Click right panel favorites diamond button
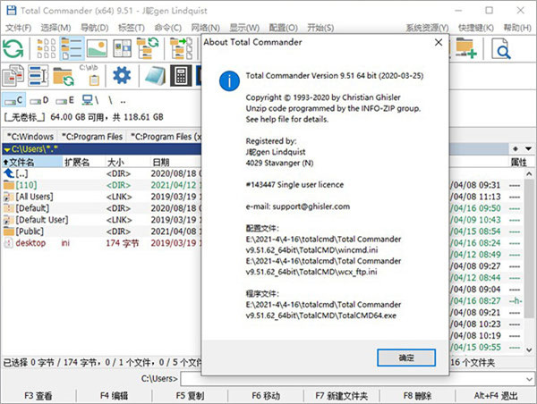This screenshot has width=537, height=404. point(516,148)
